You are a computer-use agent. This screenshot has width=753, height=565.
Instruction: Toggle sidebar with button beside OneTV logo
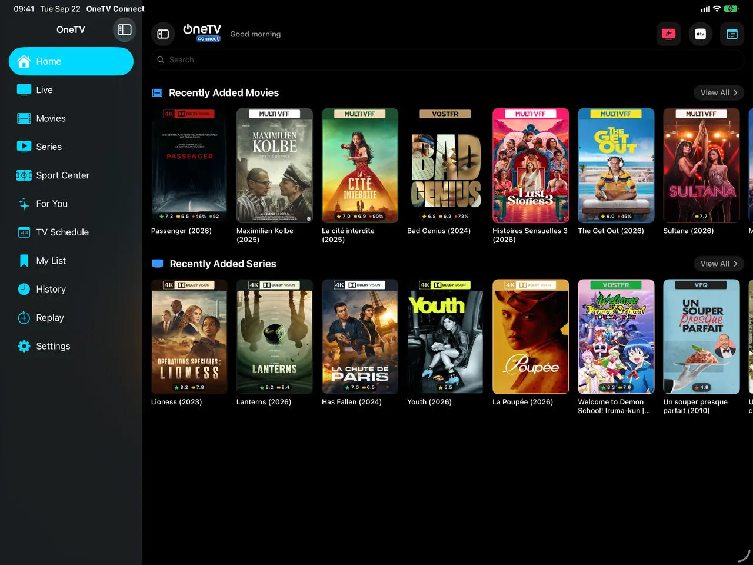(163, 34)
